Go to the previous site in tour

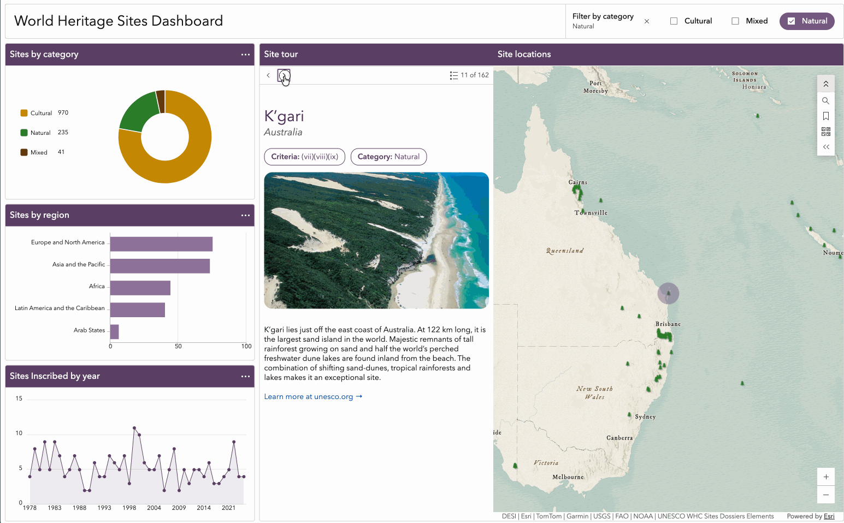tap(268, 75)
